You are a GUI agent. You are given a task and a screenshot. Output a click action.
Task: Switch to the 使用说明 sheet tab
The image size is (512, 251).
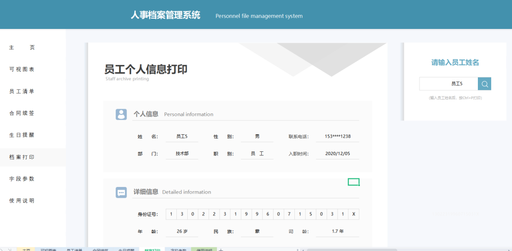tap(204, 250)
